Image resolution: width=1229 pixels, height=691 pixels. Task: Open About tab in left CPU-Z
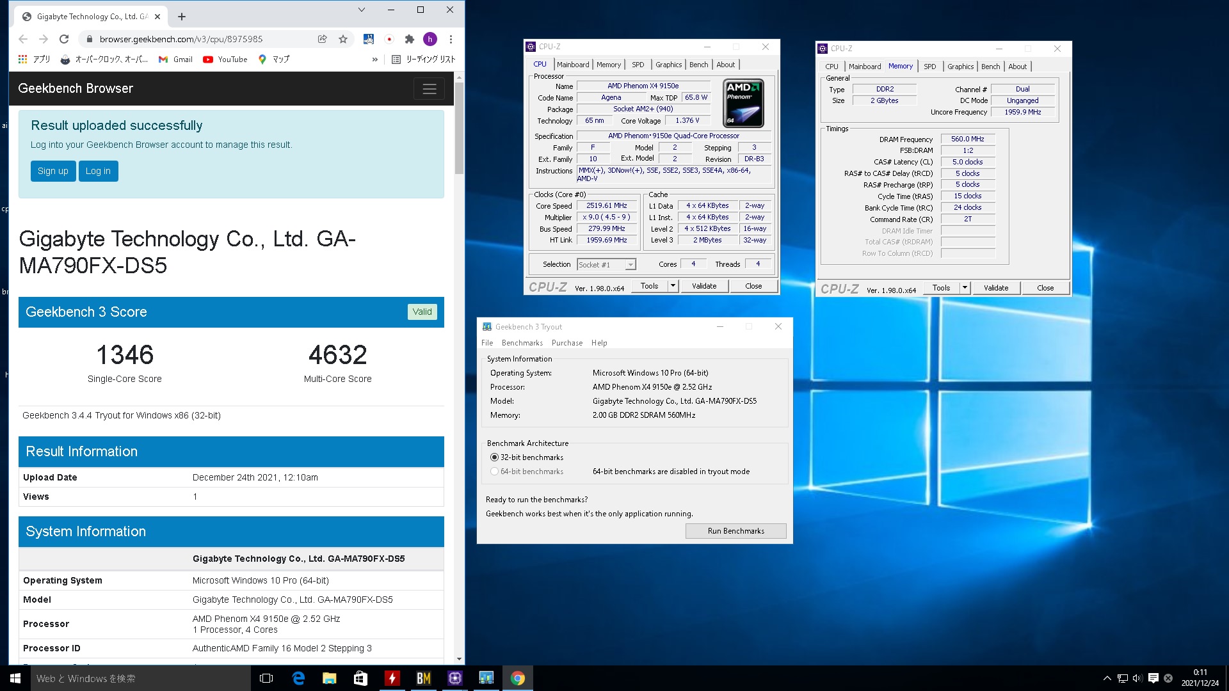(x=726, y=65)
